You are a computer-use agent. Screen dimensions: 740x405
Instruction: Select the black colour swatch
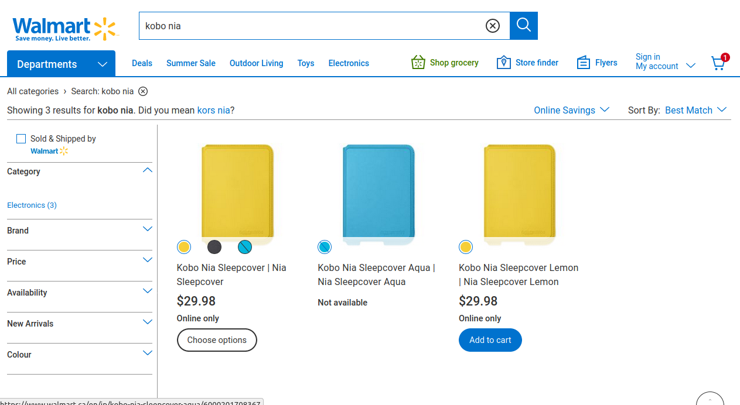214,247
